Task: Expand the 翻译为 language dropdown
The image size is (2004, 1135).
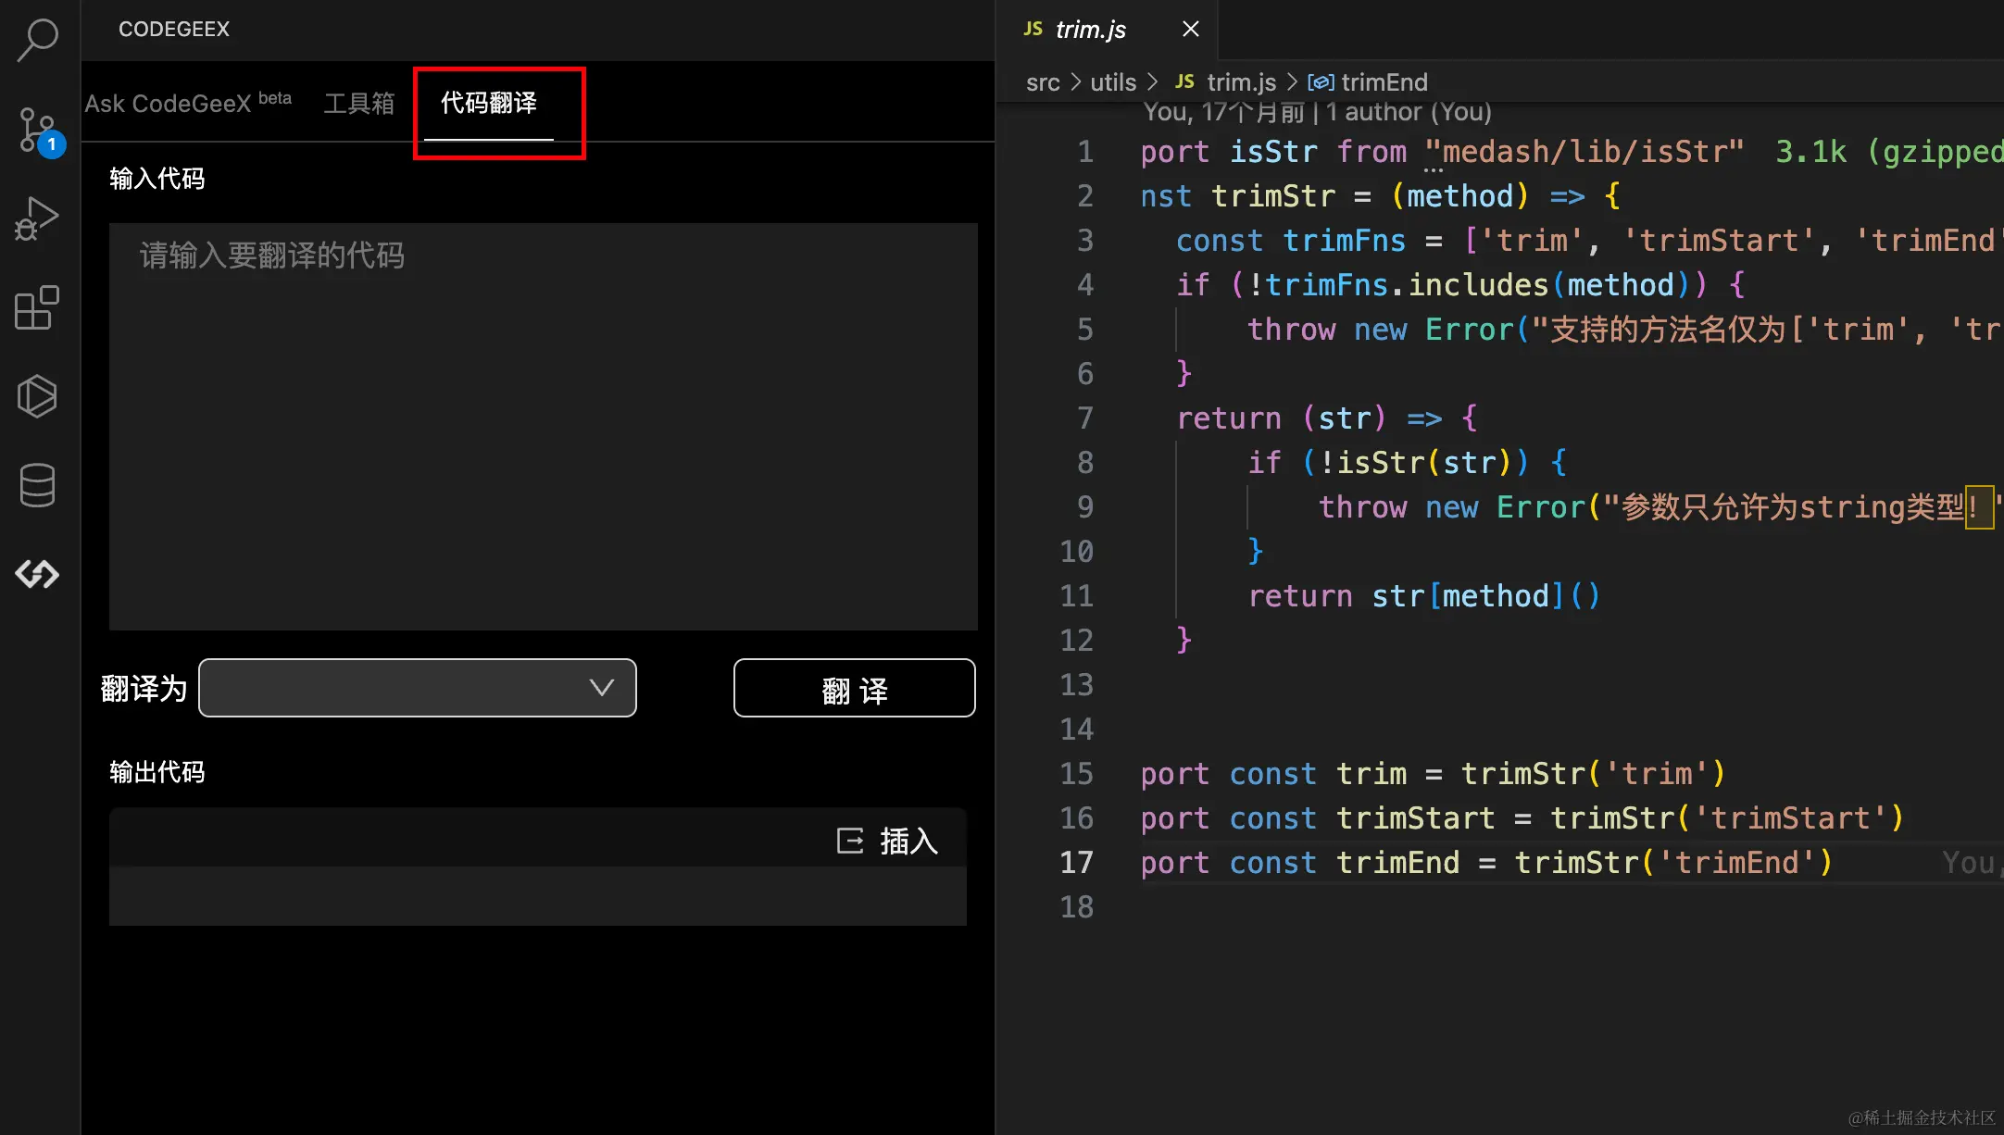Action: 418,688
